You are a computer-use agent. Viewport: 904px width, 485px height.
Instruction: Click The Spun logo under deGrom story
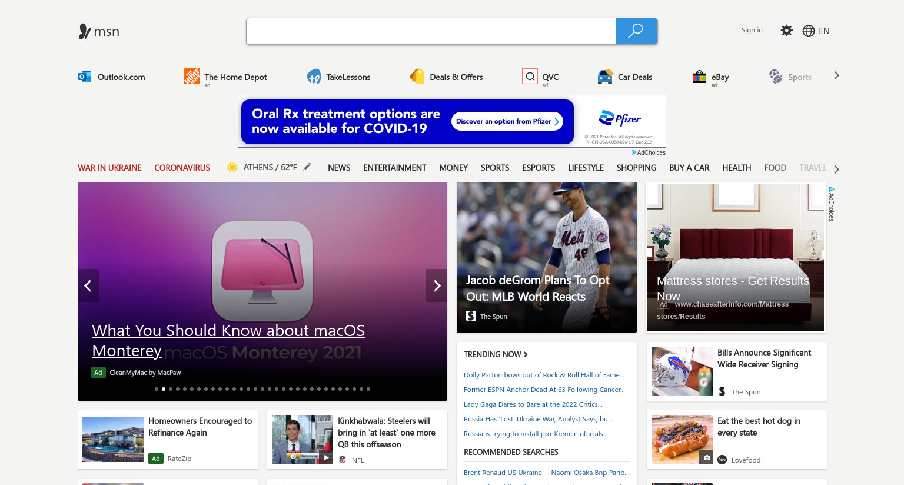471,316
